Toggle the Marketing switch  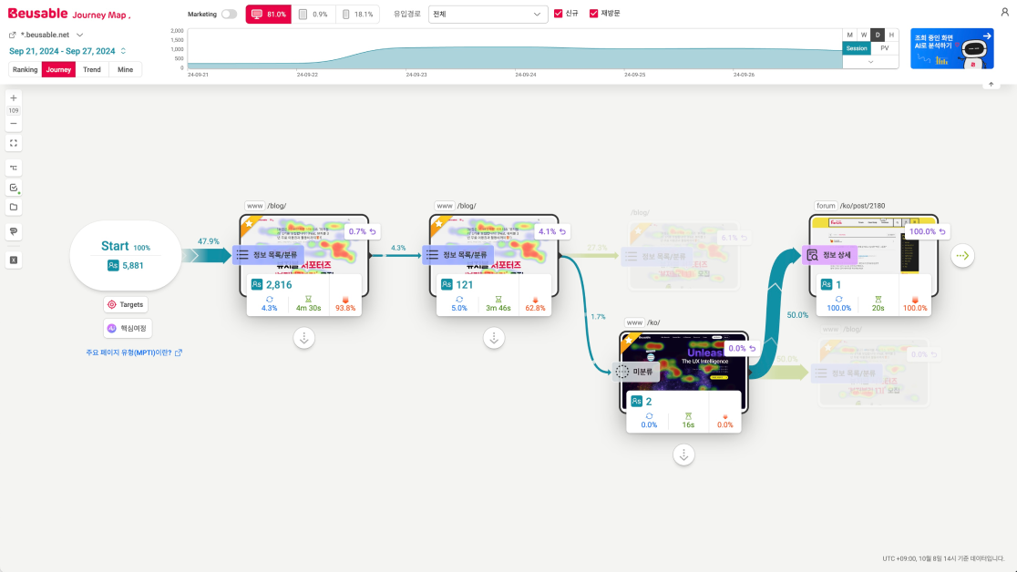[229, 15]
